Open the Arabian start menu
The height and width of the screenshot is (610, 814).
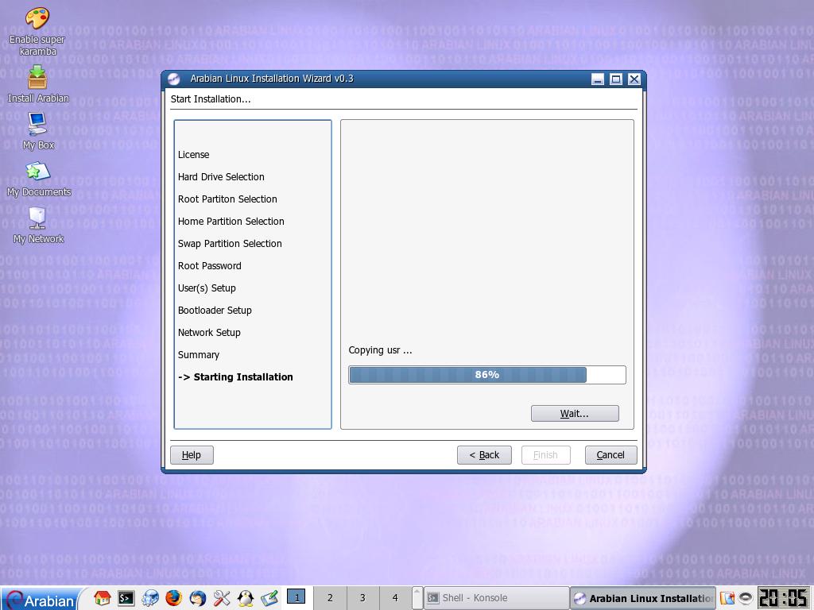click(41, 599)
